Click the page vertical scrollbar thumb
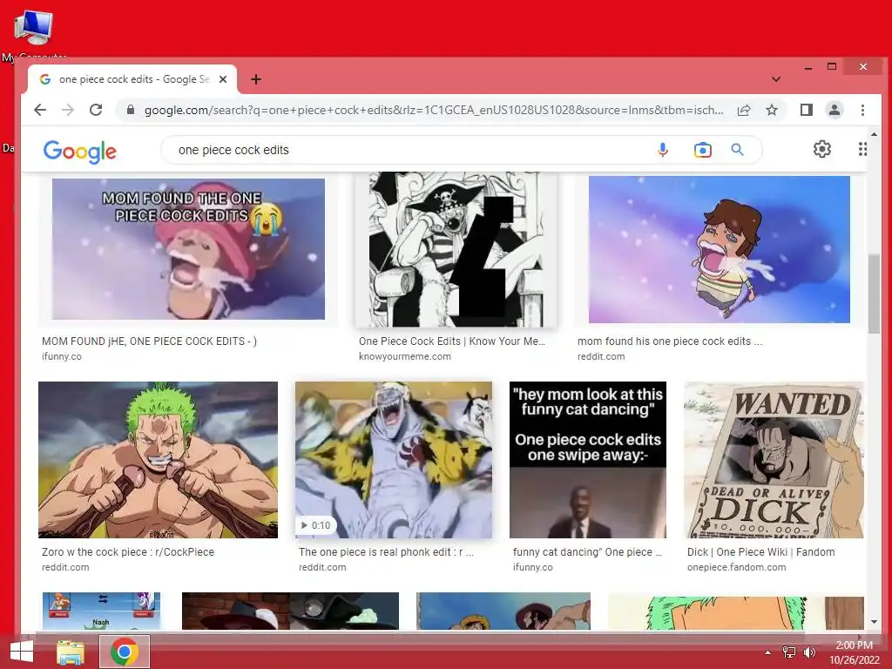Screen dimensions: 892x669 coord(874,294)
